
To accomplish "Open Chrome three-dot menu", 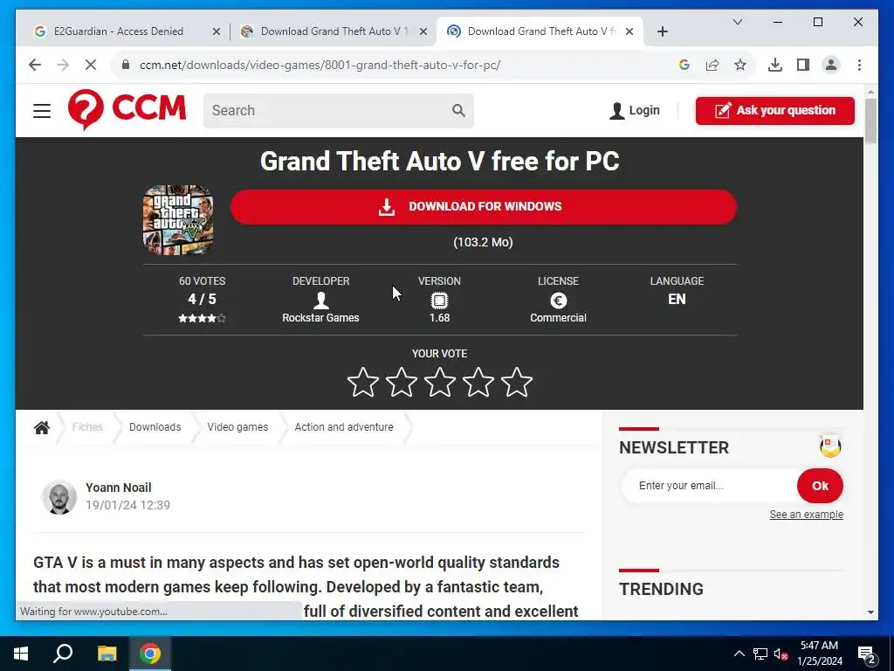I will click(859, 65).
